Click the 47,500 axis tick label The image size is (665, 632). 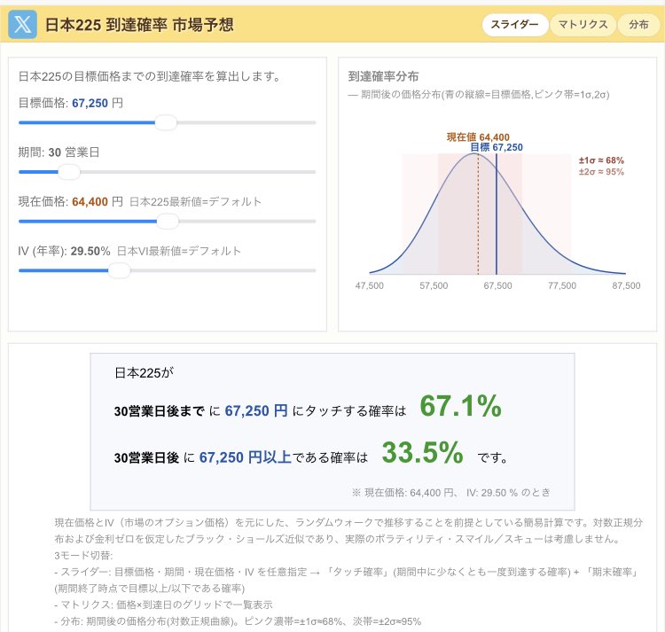point(370,285)
